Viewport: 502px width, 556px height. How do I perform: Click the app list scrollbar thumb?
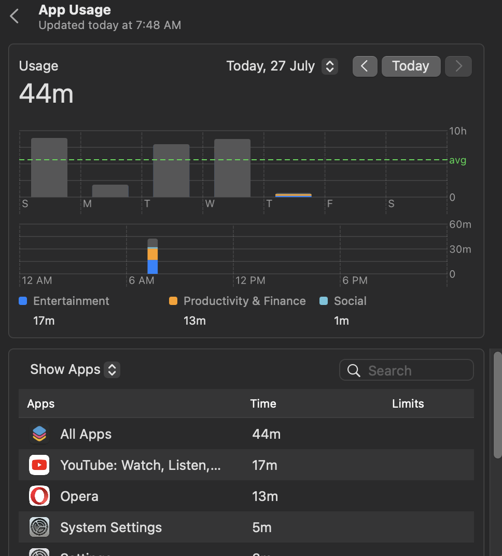[x=498, y=405]
